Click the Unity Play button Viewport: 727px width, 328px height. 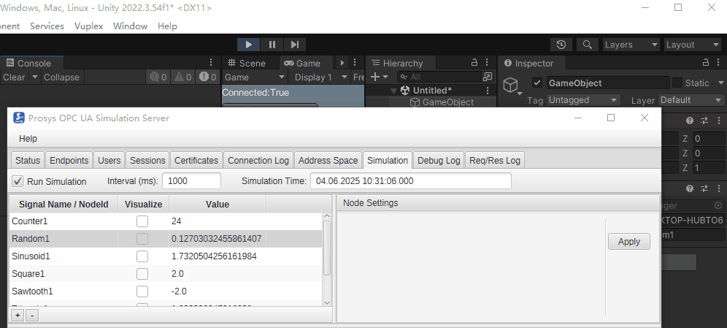tap(248, 45)
